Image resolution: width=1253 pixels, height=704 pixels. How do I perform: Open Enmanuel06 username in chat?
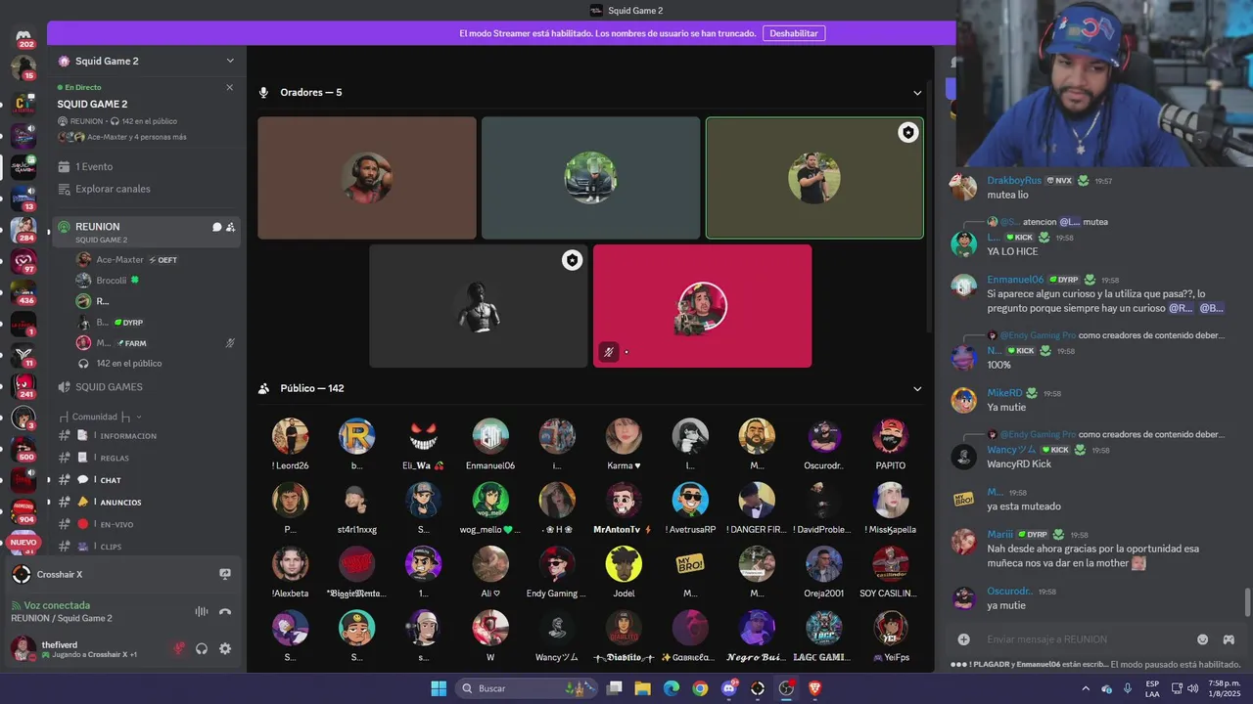tap(1015, 280)
